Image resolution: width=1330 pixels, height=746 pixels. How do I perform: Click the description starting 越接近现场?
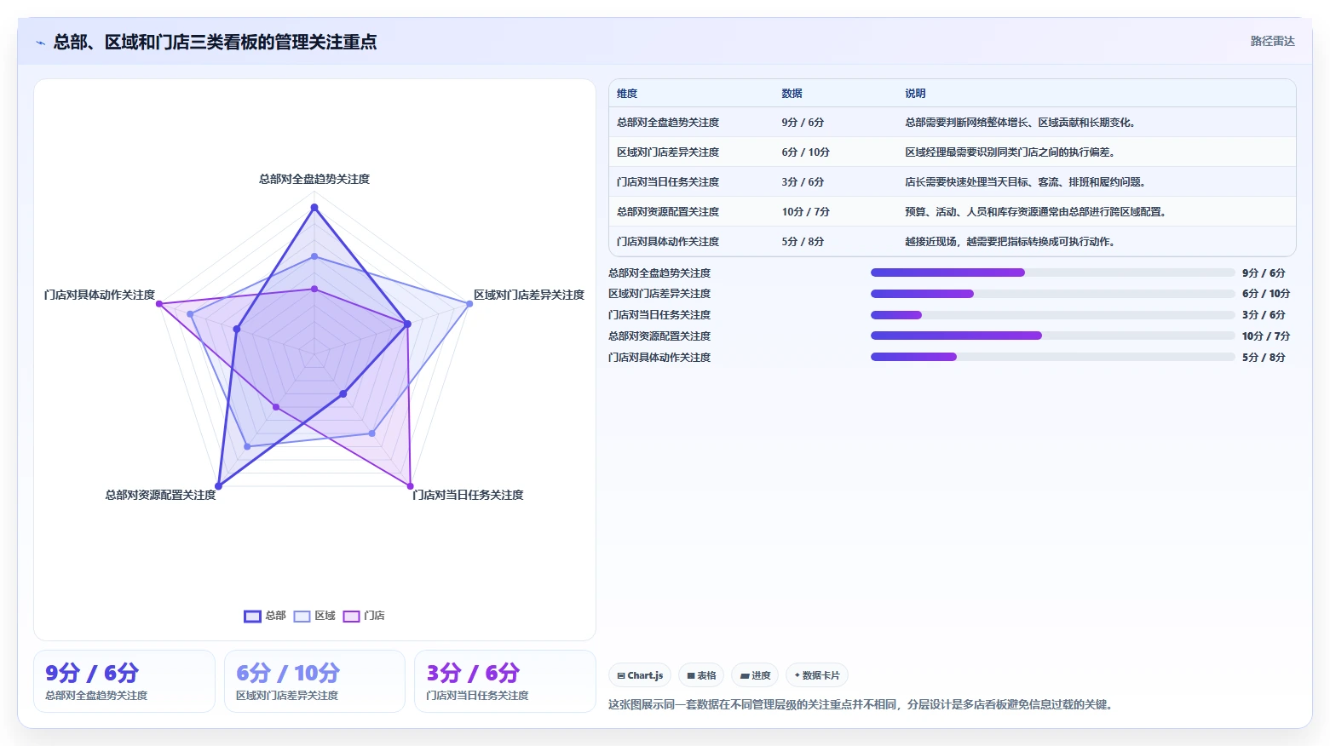pyautogui.click(x=1010, y=242)
